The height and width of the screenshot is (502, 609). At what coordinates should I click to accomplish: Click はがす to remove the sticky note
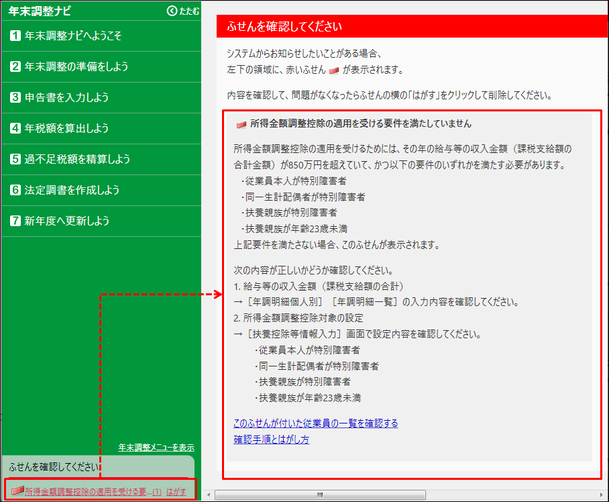pos(176,491)
